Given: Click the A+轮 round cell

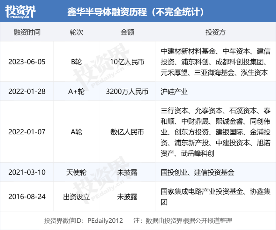Looking at the screenshot, I should tap(76, 92).
